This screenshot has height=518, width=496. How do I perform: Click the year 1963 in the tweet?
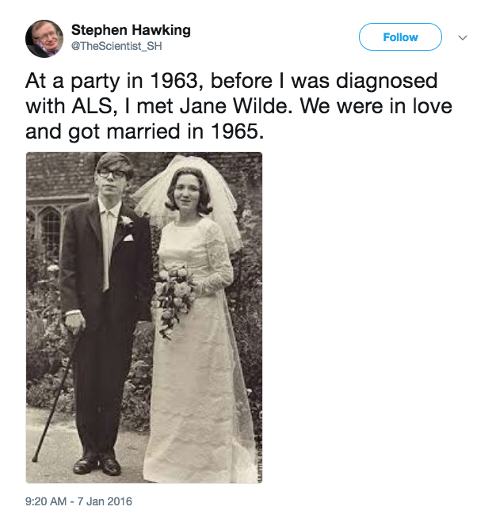tap(176, 81)
